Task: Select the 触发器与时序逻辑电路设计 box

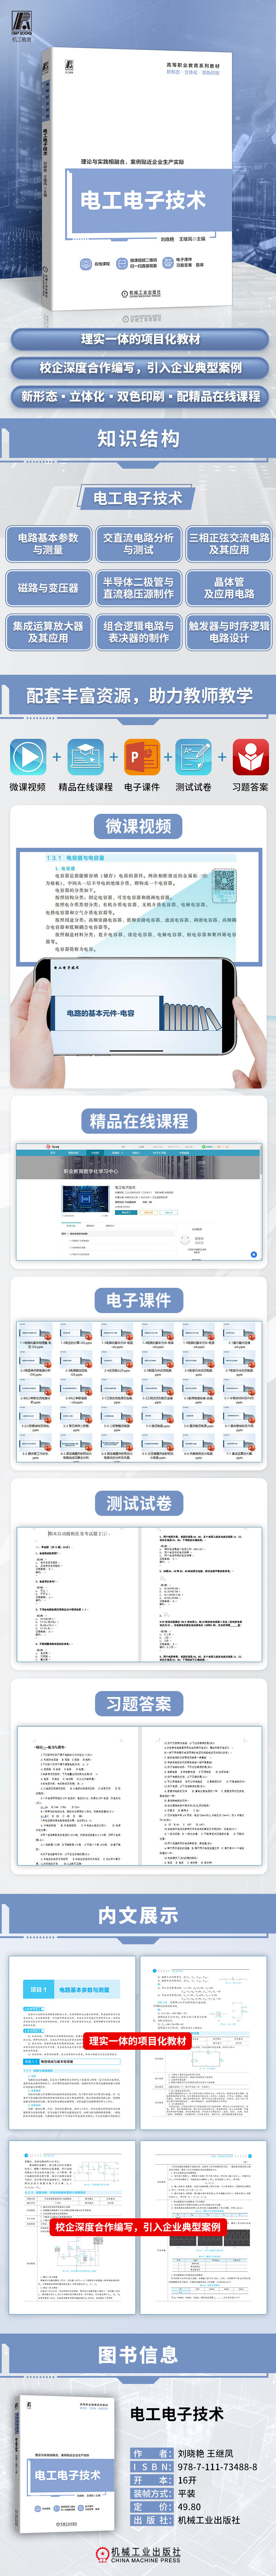Action: (229, 632)
